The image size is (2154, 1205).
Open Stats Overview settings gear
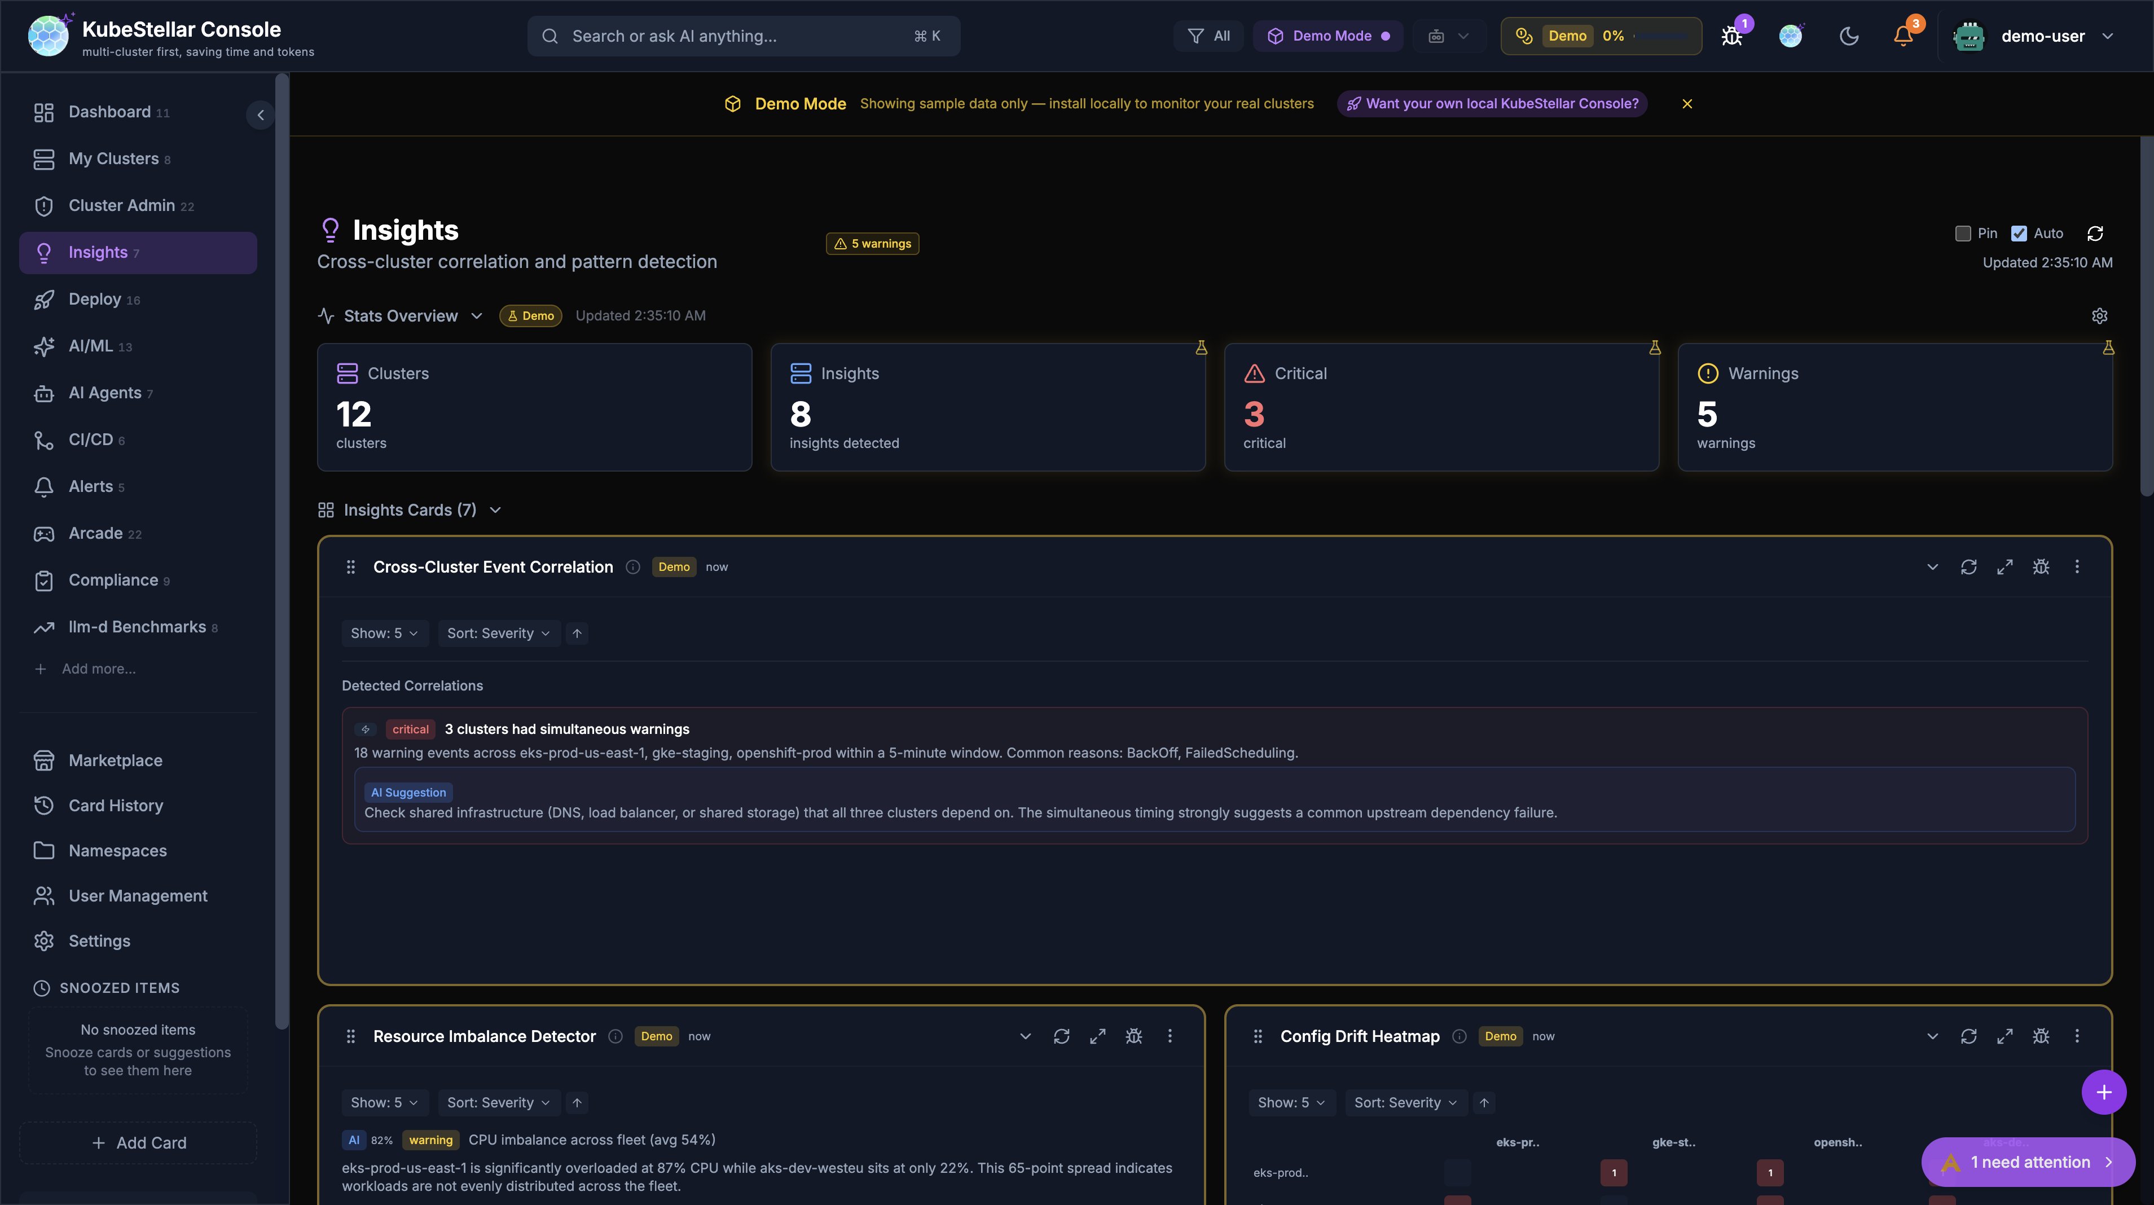(x=2100, y=315)
